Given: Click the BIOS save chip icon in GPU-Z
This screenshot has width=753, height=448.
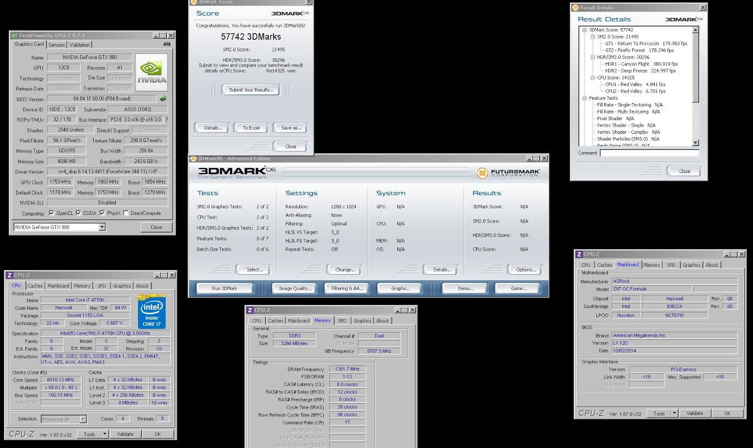Looking at the screenshot, I should tap(163, 99).
